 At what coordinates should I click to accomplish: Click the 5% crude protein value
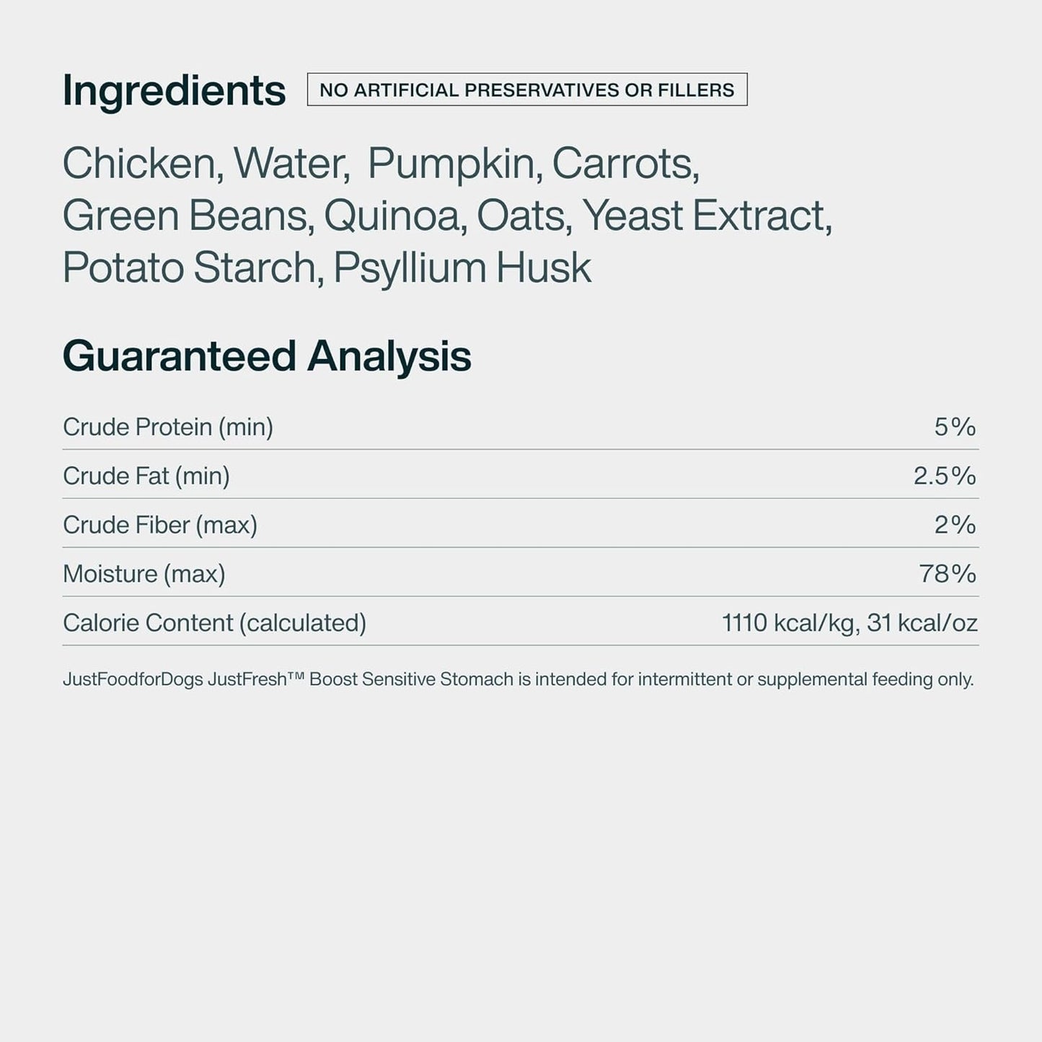tap(955, 427)
